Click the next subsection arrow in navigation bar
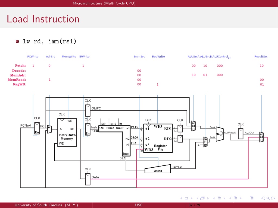Viewport: 278px width, 208px height. click(x=224, y=198)
